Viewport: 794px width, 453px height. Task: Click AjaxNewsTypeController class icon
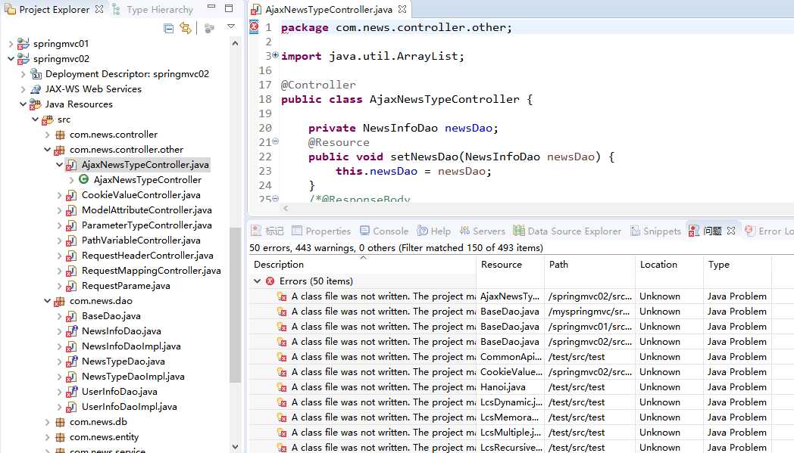83,179
